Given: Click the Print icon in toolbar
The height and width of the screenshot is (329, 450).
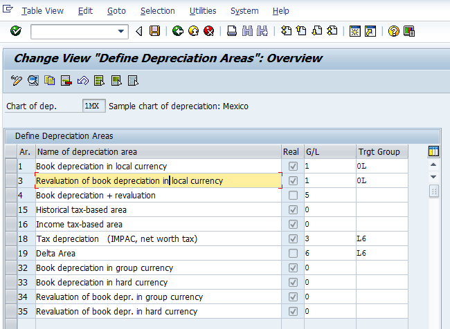Looking at the screenshot, I should [232, 31].
